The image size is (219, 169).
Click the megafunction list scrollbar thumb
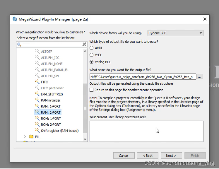[x=85, y=108]
